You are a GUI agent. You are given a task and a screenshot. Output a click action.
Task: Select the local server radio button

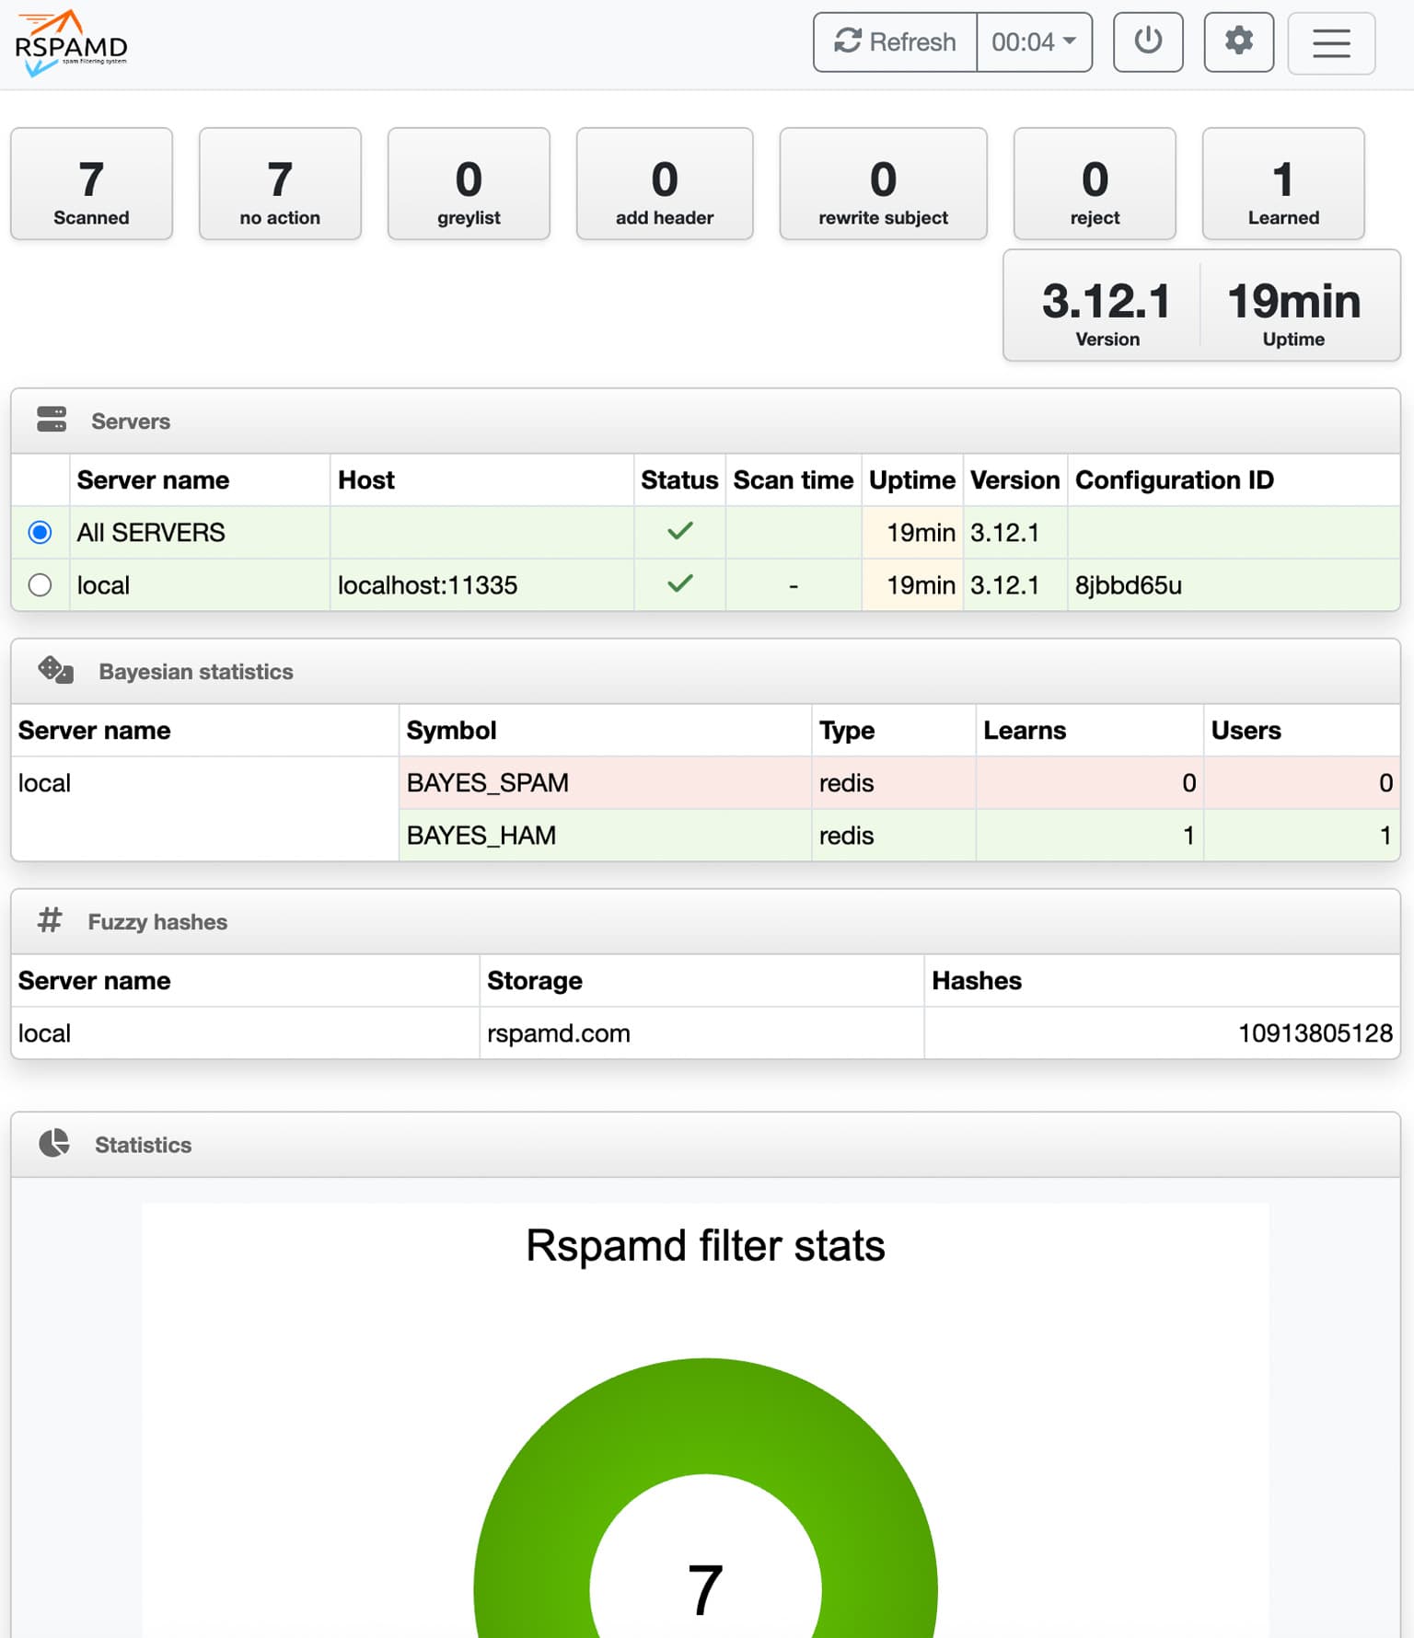pos(40,585)
